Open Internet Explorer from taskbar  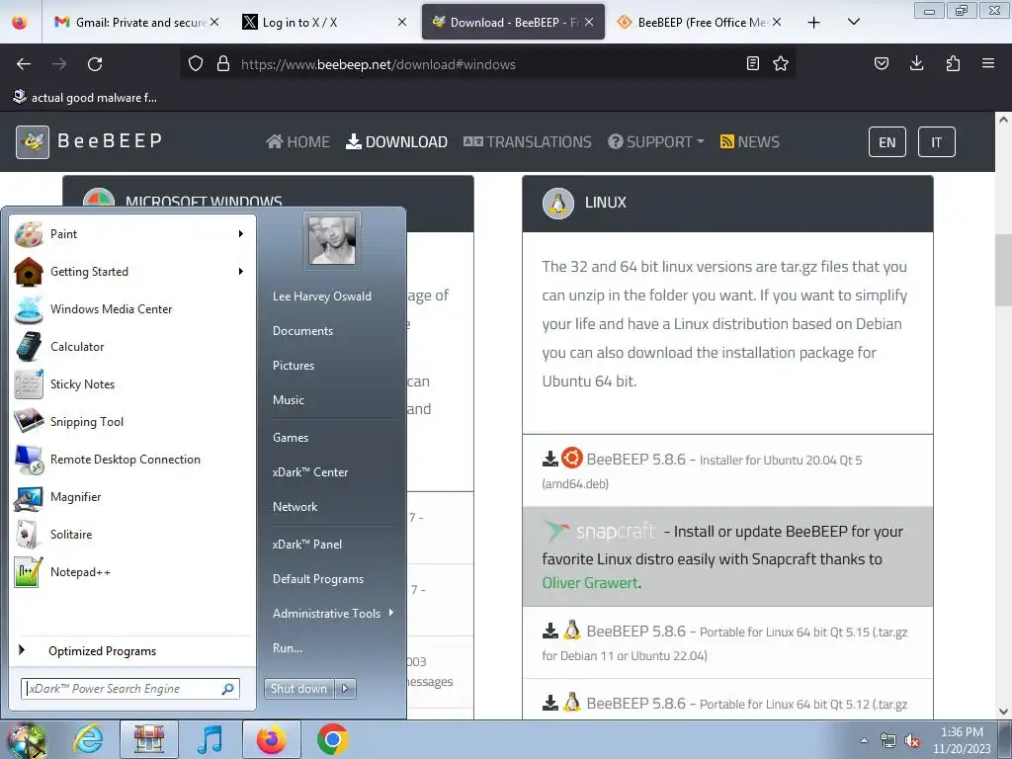tap(88, 739)
